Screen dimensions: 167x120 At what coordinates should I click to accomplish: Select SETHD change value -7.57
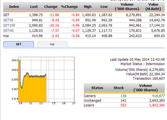tap(55, 31)
